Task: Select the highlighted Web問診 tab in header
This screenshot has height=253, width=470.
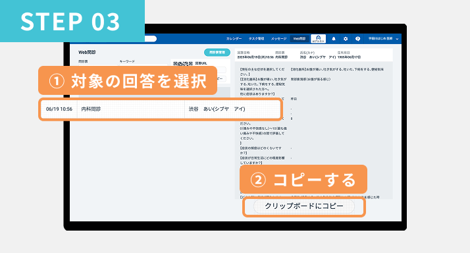Action: 300,39
